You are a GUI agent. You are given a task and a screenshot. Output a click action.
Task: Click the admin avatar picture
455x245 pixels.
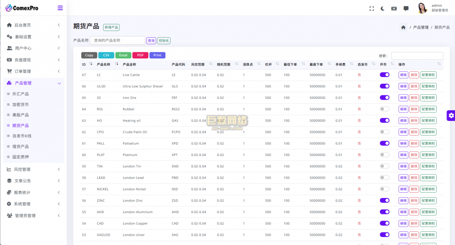422,8
